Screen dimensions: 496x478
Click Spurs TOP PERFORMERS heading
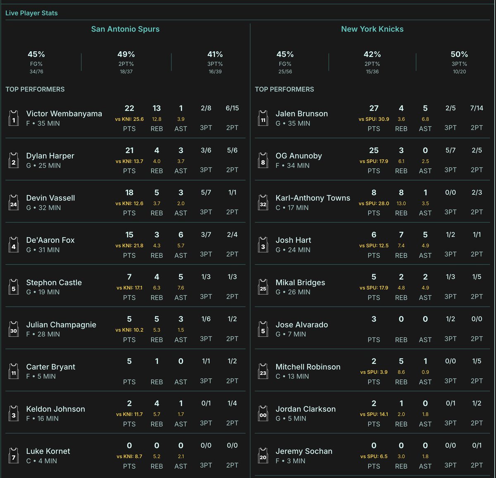[x=35, y=89]
